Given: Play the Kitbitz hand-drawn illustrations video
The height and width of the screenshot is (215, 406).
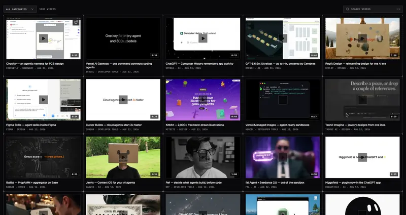Looking at the screenshot, I should (202, 100).
